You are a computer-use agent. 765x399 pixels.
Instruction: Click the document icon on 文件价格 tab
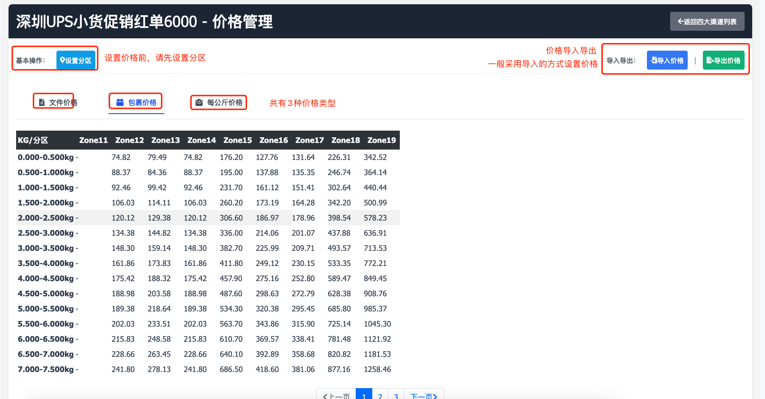click(42, 102)
